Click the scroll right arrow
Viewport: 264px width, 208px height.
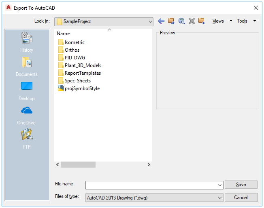point(149,165)
